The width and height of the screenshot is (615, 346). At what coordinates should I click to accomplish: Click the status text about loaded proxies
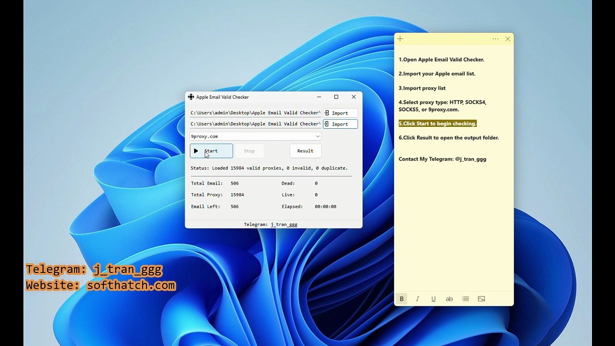269,168
